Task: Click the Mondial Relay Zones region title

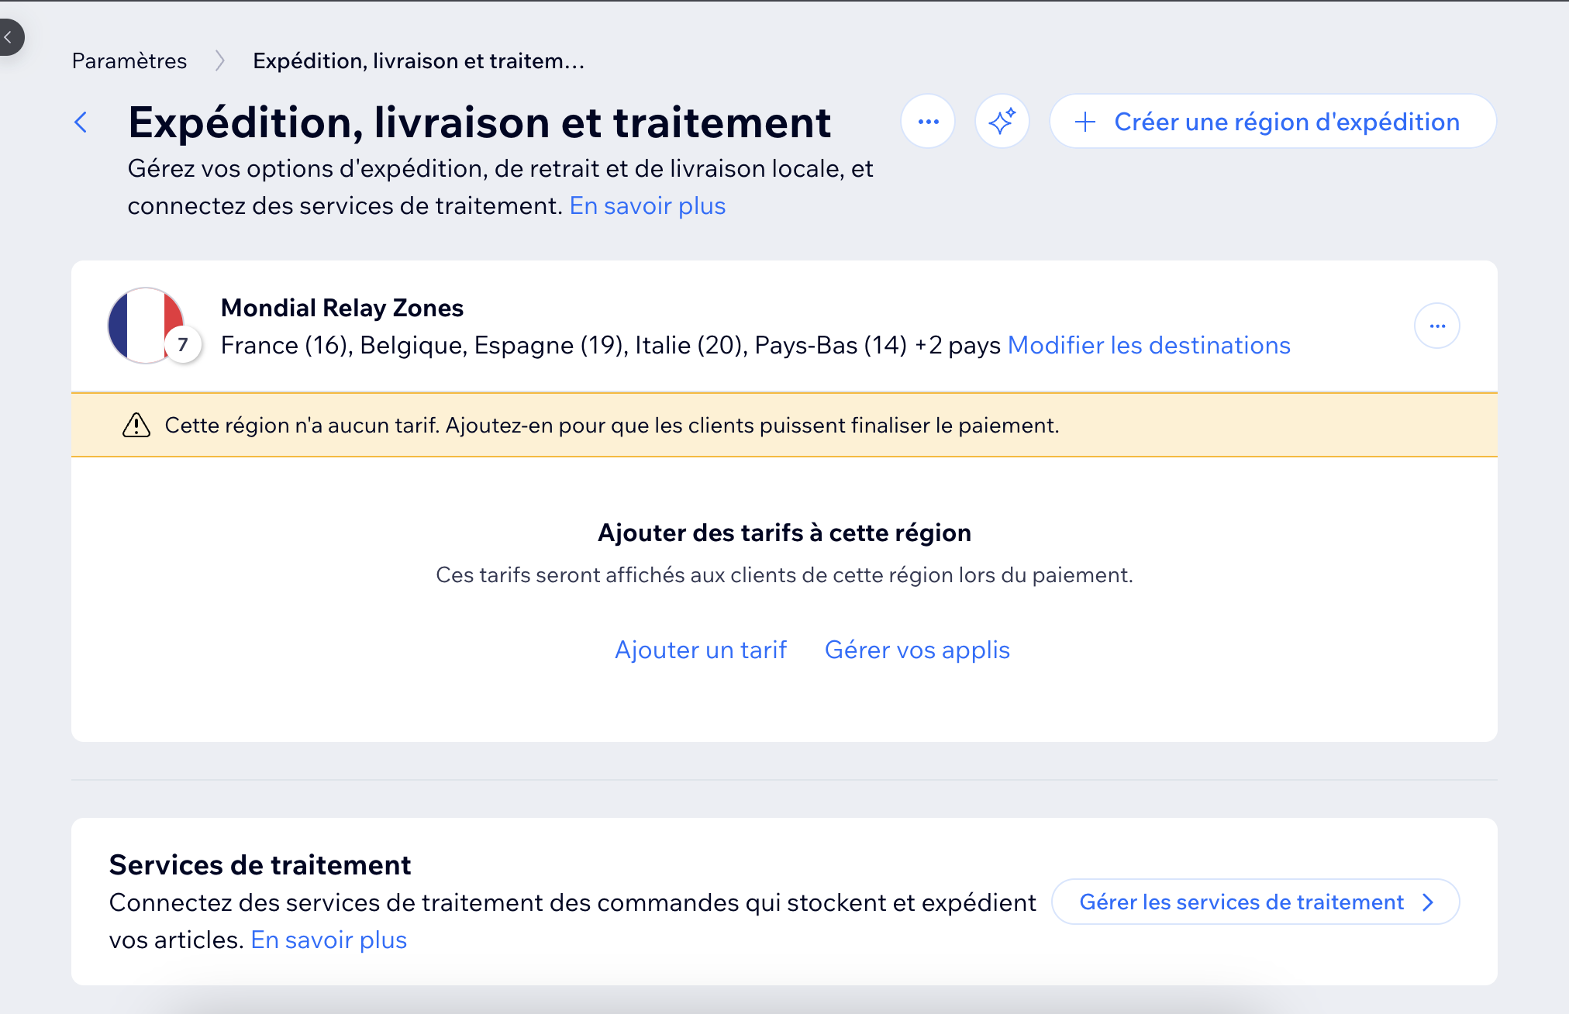Action: (x=342, y=308)
